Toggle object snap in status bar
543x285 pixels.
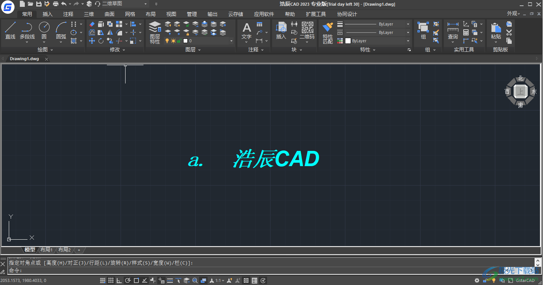pyautogui.click(x=136, y=281)
